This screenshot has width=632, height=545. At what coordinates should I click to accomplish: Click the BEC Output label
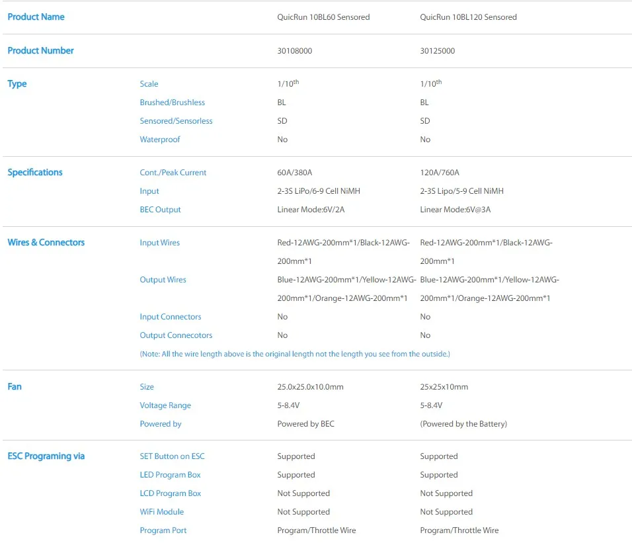160,210
